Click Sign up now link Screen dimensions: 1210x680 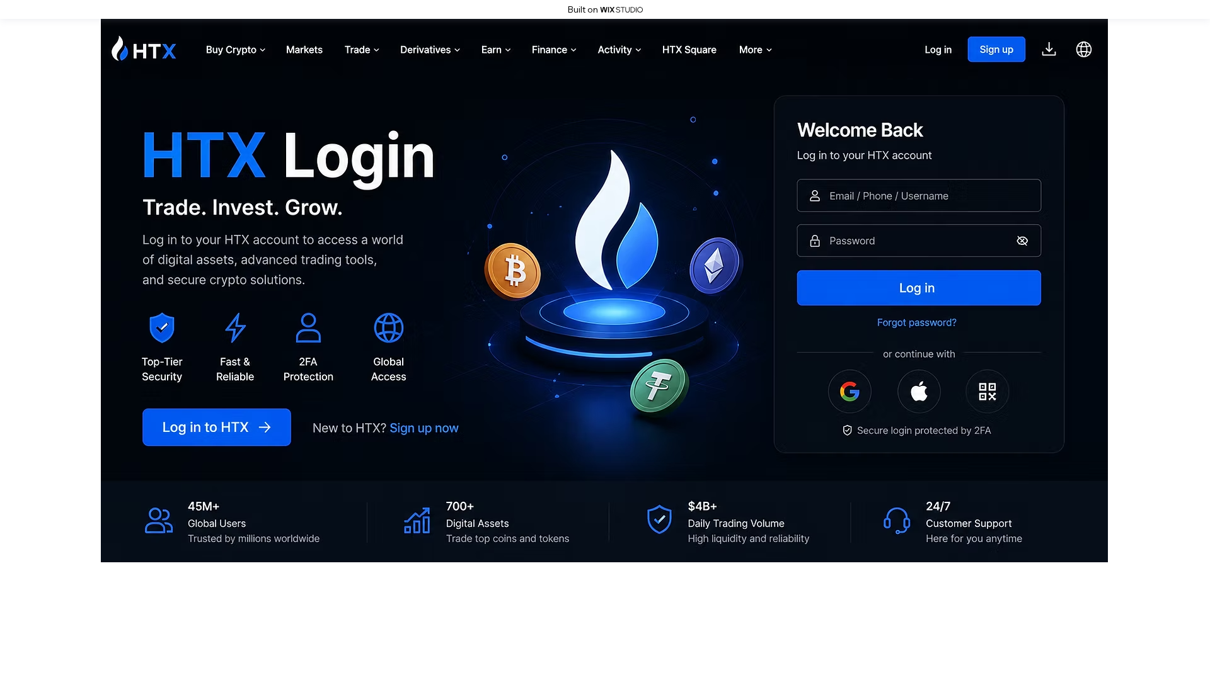click(x=423, y=428)
